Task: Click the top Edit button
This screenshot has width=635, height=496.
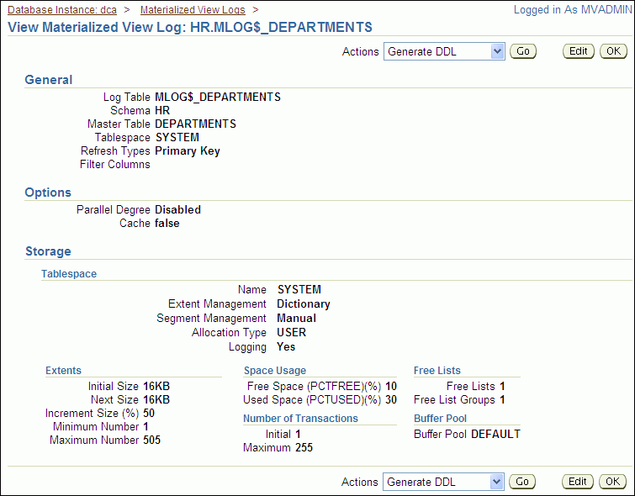Action: 578,51
